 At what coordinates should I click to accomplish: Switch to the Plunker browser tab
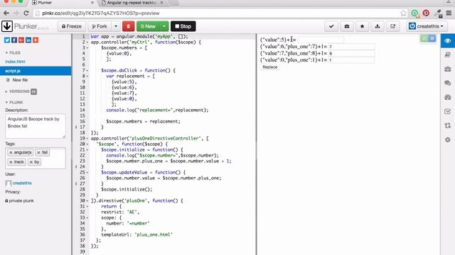pos(63,3)
